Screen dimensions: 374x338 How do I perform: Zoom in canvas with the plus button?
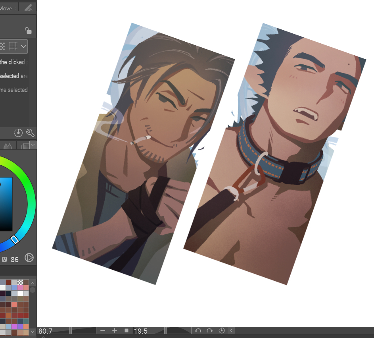coord(115,330)
